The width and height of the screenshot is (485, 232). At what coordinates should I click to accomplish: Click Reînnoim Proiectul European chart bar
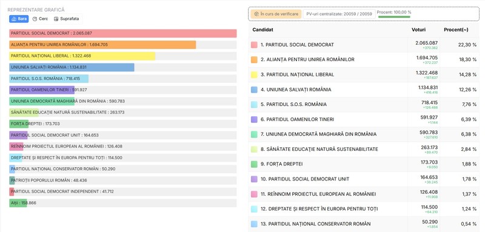tap(16, 147)
